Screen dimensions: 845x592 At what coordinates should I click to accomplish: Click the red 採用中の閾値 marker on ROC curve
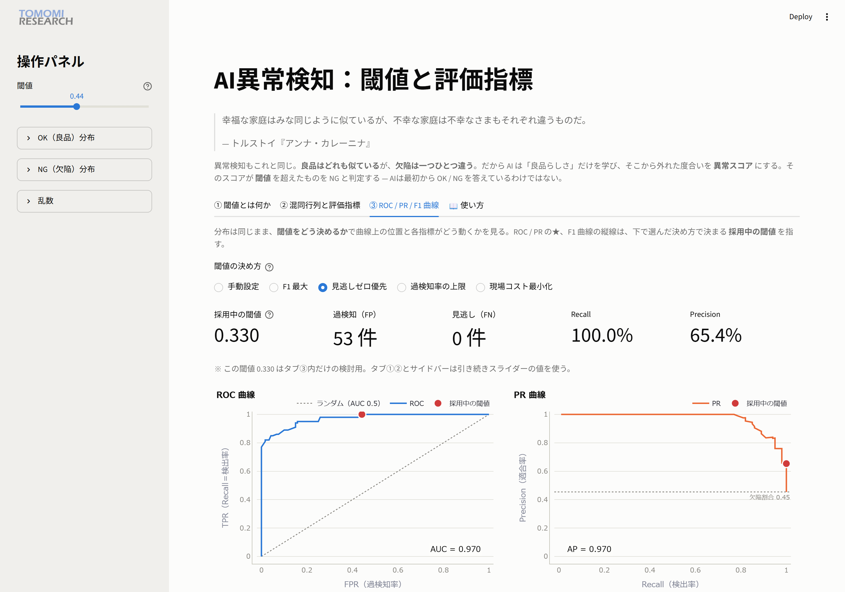(x=362, y=414)
